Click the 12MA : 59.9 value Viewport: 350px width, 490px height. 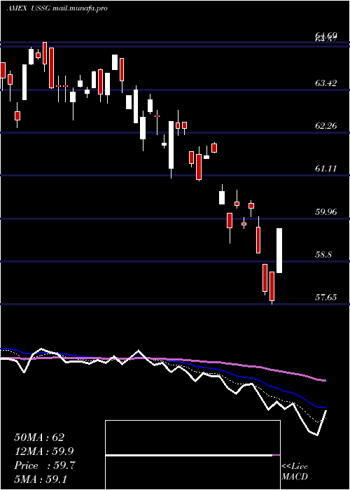pos(44,451)
